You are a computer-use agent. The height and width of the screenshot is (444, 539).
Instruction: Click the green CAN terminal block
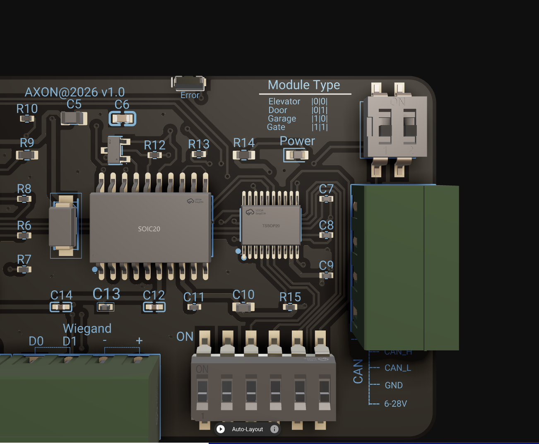(x=406, y=267)
